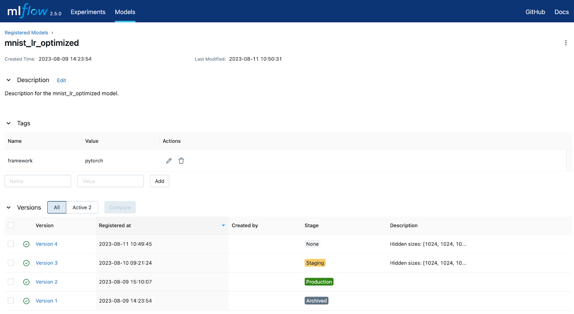Check the Version 4 row checkbox
Image resolution: width=574 pixels, height=314 pixels.
point(11,244)
